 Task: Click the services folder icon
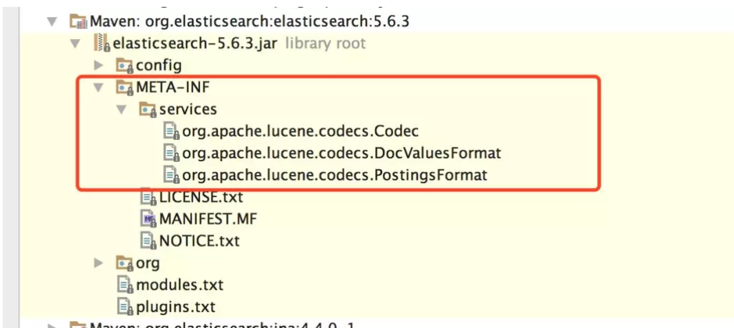pyautogui.click(x=148, y=110)
